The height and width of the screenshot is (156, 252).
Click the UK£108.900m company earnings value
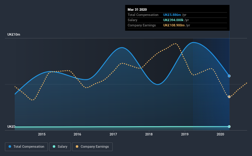coord(174,25)
